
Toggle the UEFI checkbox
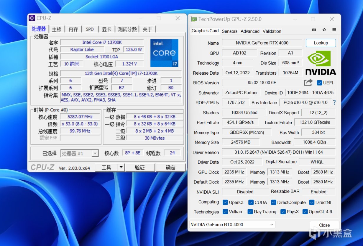coord(319,83)
